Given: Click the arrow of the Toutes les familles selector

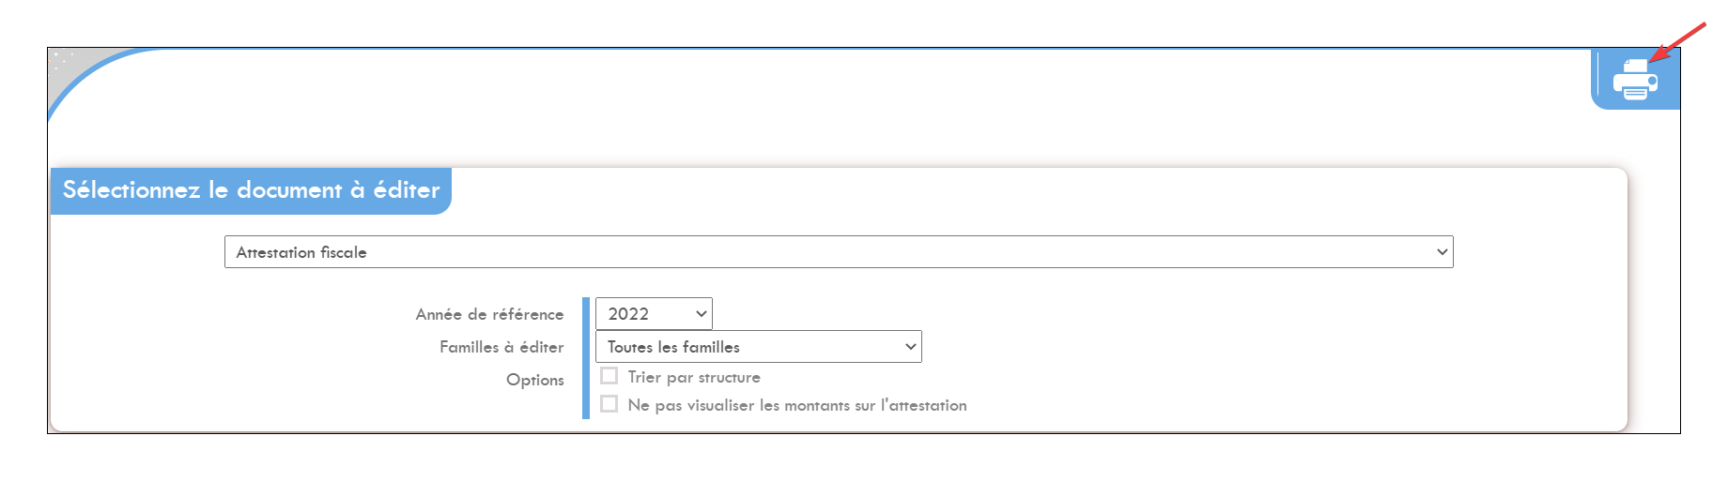Looking at the screenshot, I should (910, 347).
